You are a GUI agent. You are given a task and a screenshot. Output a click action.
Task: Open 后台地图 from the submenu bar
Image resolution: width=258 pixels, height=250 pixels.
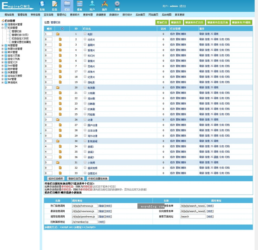point(166,15)
